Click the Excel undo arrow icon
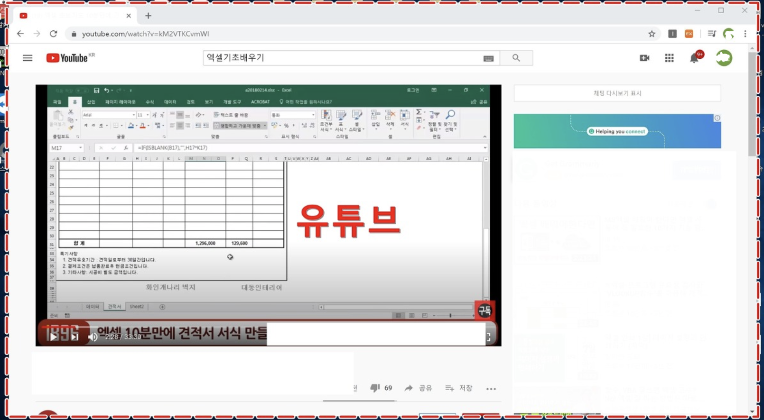This screenshot has width=764, height=420. tap(107, 90)
